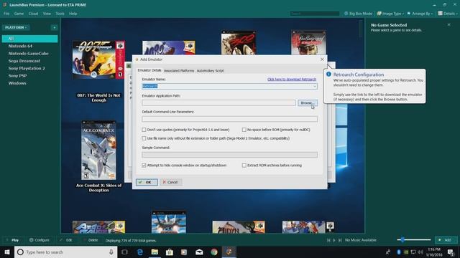
Task: Select the 300 game cover
Action: [239, 43]
